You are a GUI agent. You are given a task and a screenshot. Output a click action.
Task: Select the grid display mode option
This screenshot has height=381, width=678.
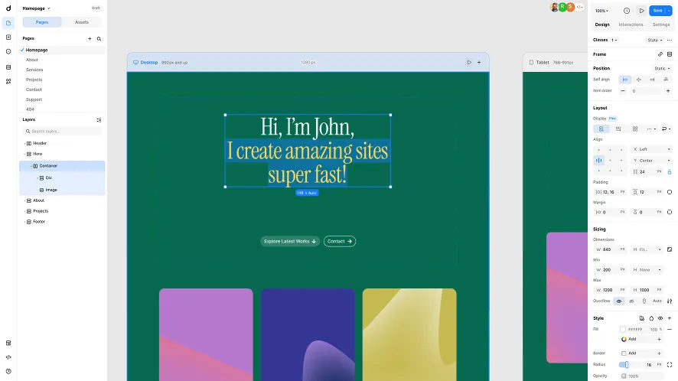tap(635, 129)
